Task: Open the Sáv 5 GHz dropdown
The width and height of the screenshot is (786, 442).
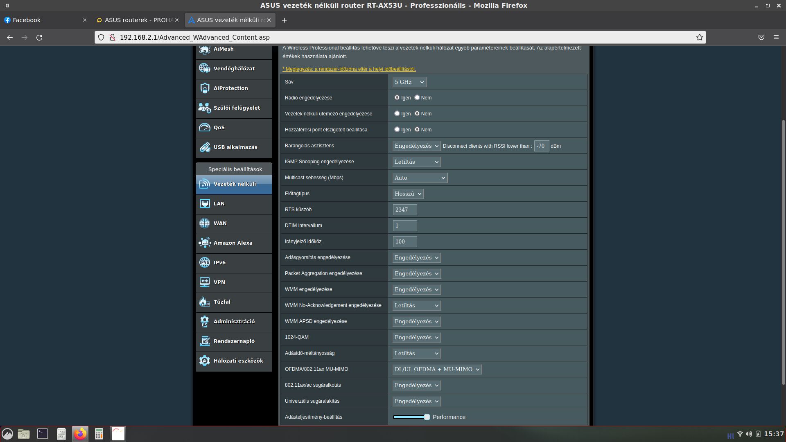Action: 409,82
